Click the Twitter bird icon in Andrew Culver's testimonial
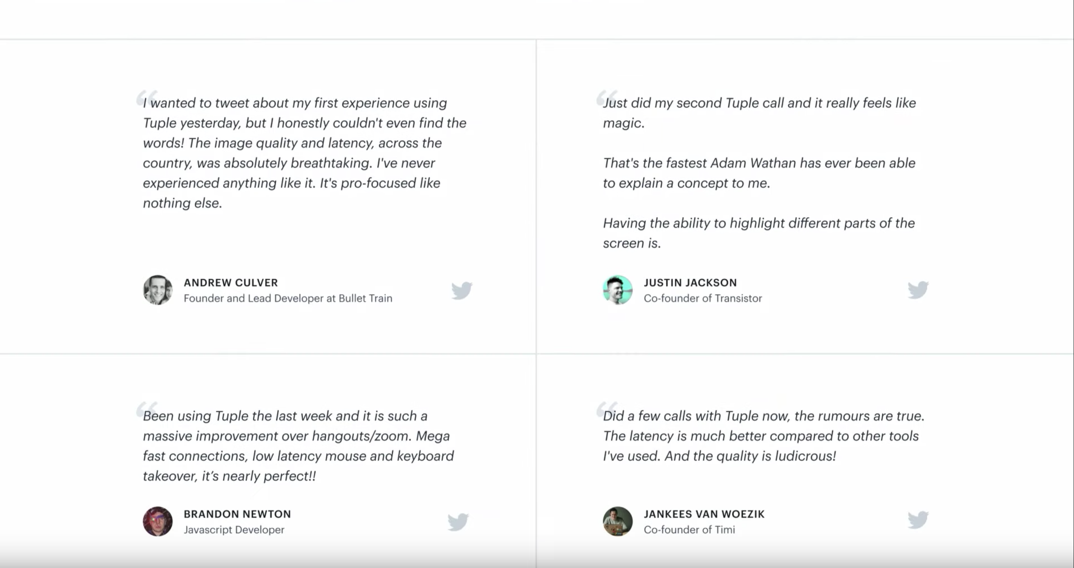The width and height of the screenshot is (1074, 568). (x=462, y=290)
